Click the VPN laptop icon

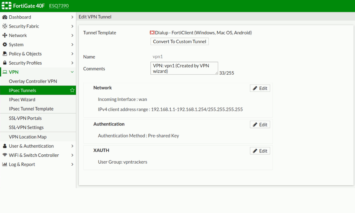tap(5, 72)
